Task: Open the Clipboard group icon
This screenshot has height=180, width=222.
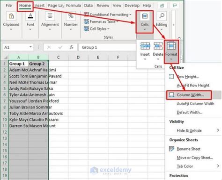Action: (11, 16)
